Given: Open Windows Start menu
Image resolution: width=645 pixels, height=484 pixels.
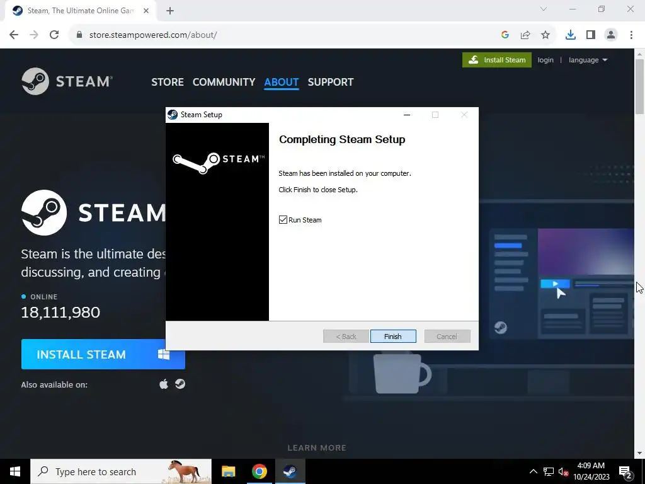Looking at the screenshot, I should (15, 471).
